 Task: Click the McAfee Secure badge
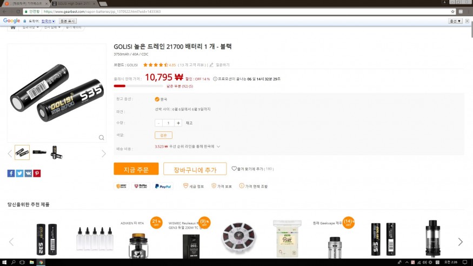141,187
